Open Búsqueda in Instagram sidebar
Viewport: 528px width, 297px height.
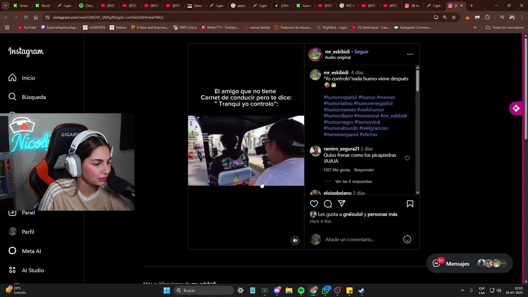pyautogui.click(x=27, y=97)
